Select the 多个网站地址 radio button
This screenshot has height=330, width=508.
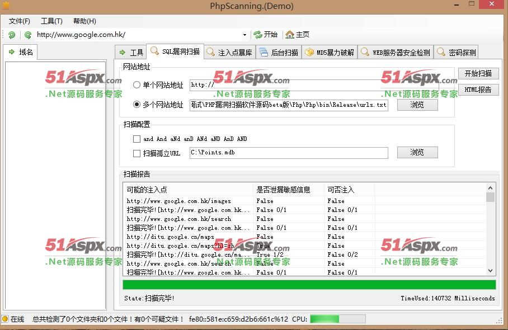pyautogui.click(x=137, y=104)
